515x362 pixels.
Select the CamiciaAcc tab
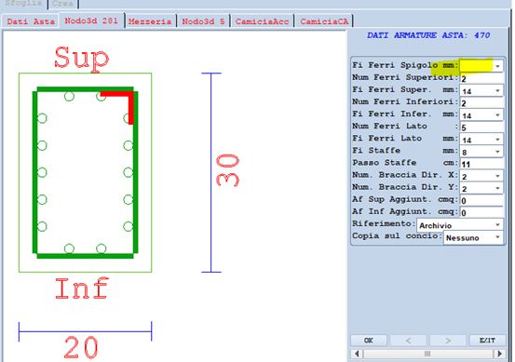pyautogui.click(x=262, y=21)
